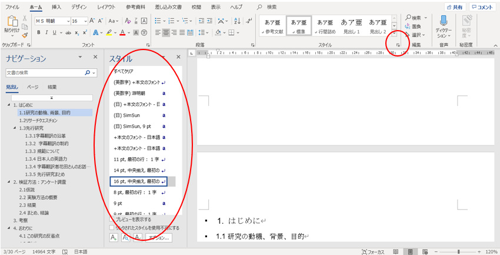Apply the red font color
The image size is (500, 255).
click(x=123, y=32)
